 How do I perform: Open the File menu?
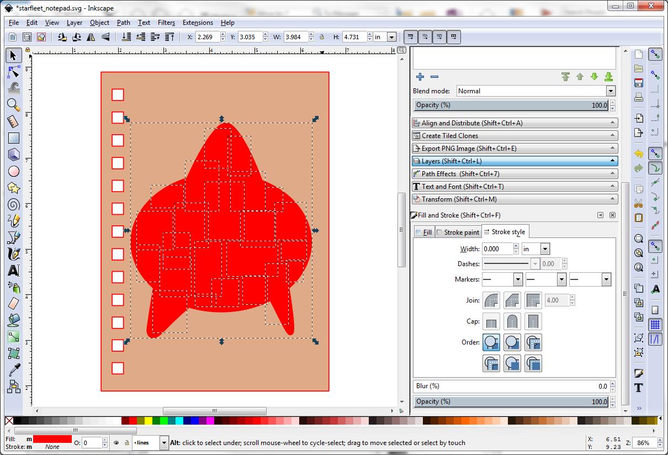click(x=14, y=23)
